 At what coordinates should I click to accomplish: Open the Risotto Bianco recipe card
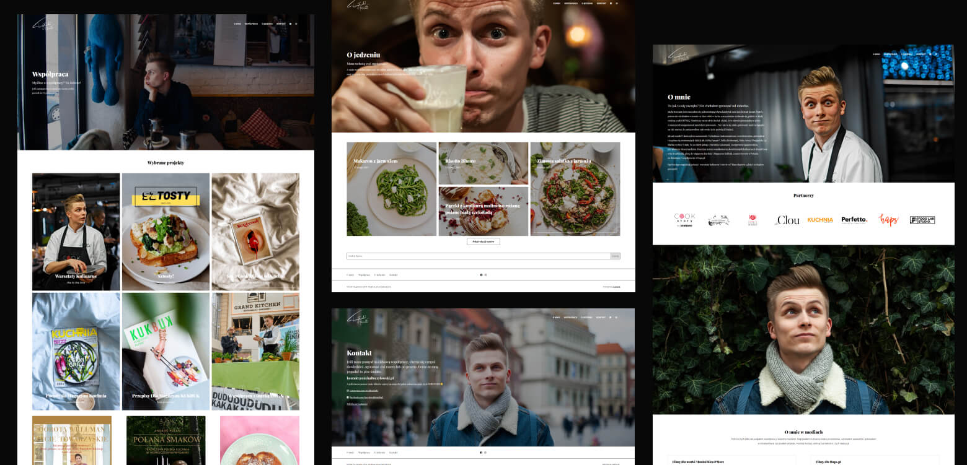[483, 163]
